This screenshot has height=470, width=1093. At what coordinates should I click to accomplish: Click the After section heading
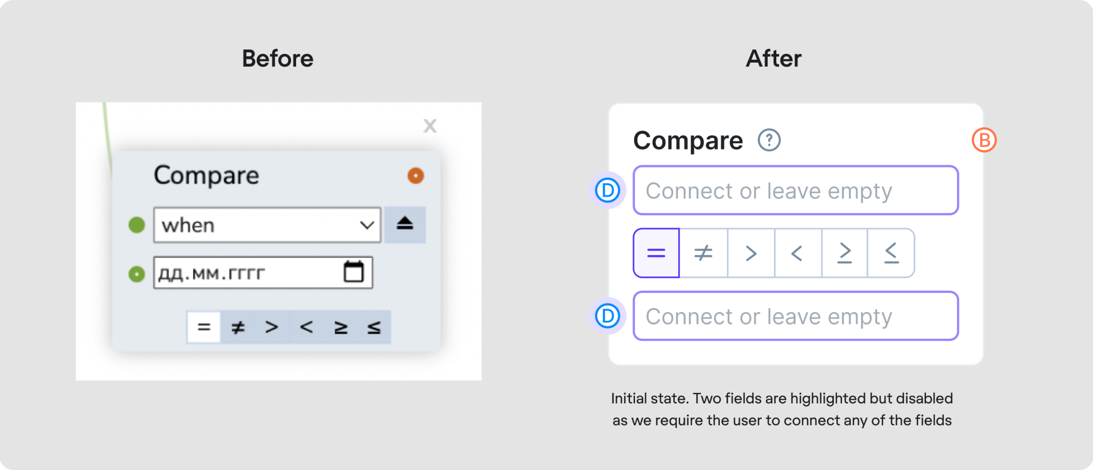coord(774,59)
